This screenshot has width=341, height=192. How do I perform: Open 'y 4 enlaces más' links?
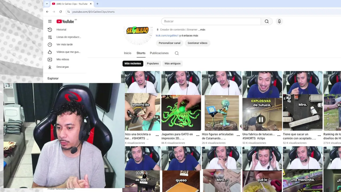[x=189, y=35]
